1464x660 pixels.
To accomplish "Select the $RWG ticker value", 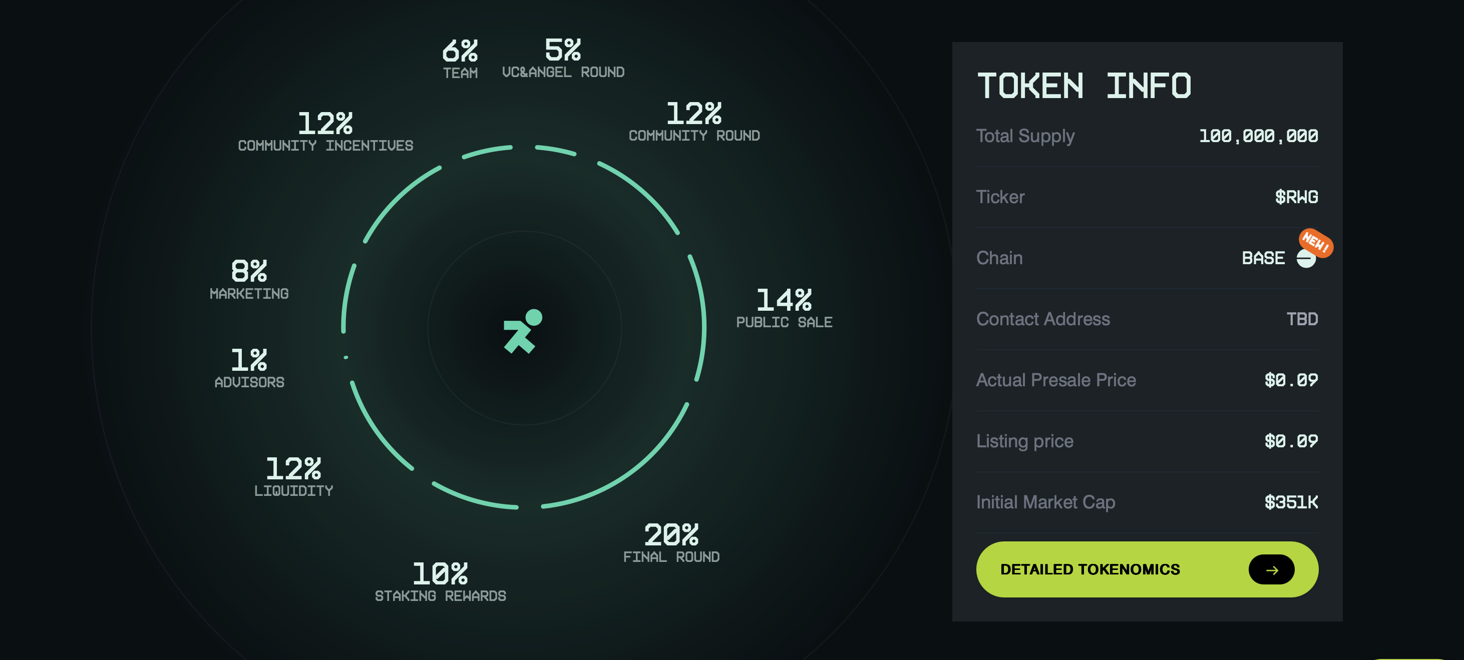I will pyautogui.click(x=1296, y=197).
